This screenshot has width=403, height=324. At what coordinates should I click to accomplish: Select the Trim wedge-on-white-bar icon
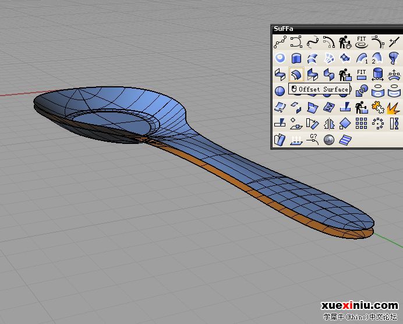(x=280, y=124)
